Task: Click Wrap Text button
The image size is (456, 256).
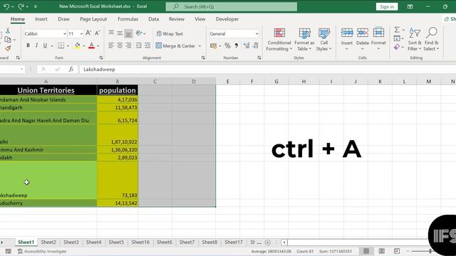Action: tap(170, 33)
